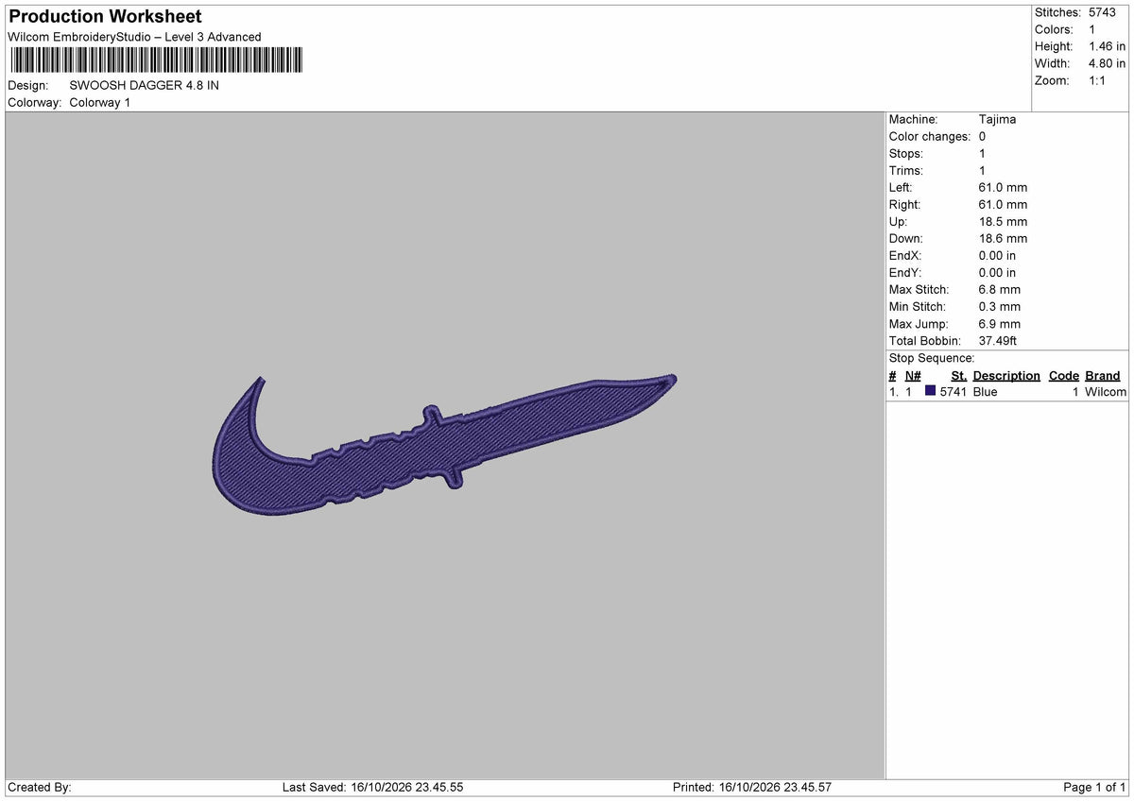Select the Down value 18.6 mm
Screen dimensions: 1134x801
(1003, 239)
